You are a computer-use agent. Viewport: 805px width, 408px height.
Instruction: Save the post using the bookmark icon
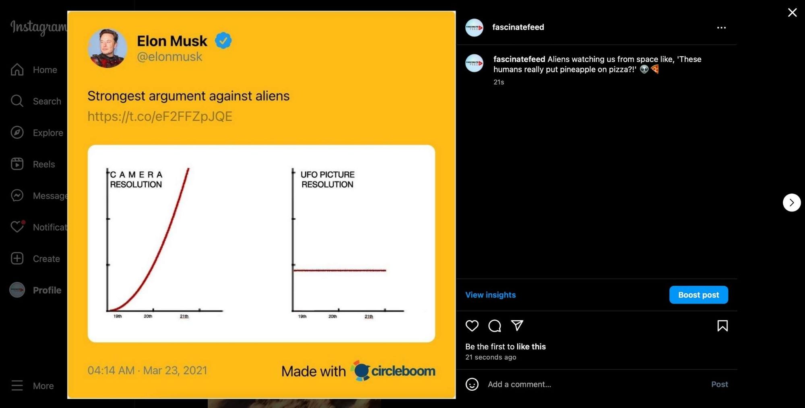click(722, 326)
